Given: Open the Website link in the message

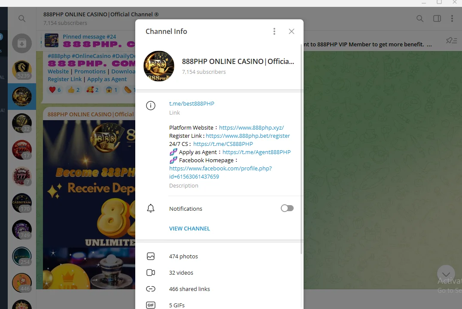Looking at the screenshot, I should pyautogui.click(x=58, y=71).
